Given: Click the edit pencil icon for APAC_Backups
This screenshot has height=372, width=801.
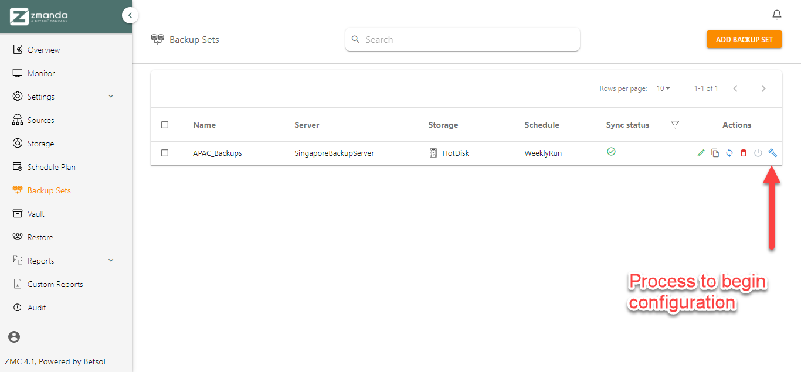Looking at the screenshot, I should click(x=701, y=153).
